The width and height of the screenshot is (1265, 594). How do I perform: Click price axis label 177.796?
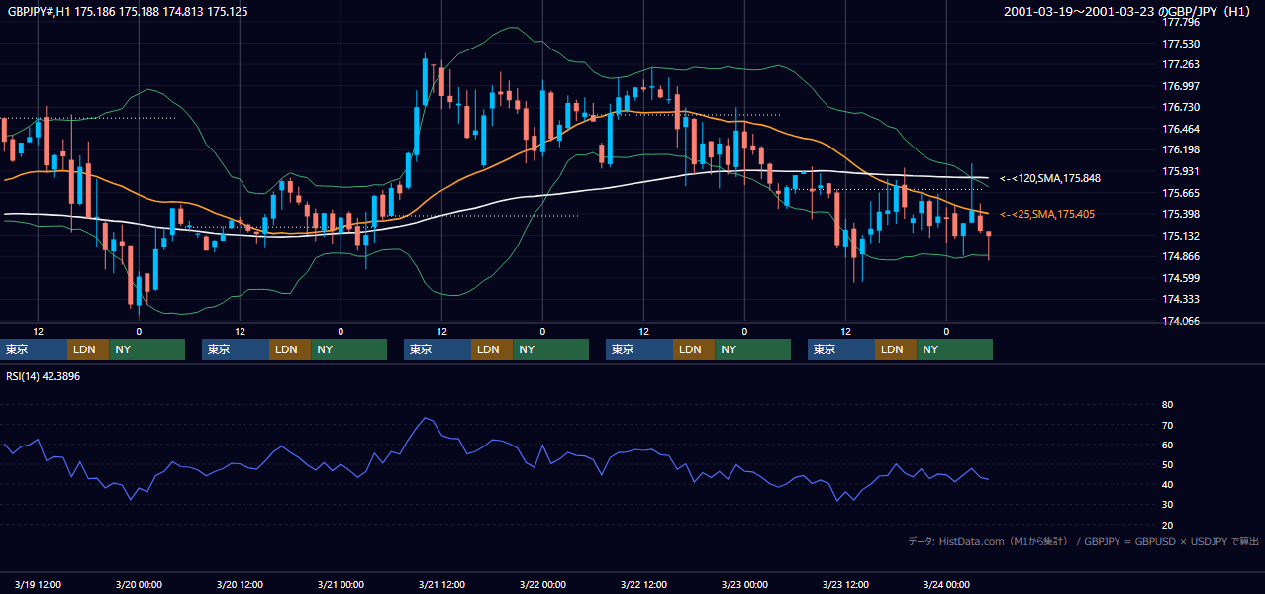pos(1181,22)
